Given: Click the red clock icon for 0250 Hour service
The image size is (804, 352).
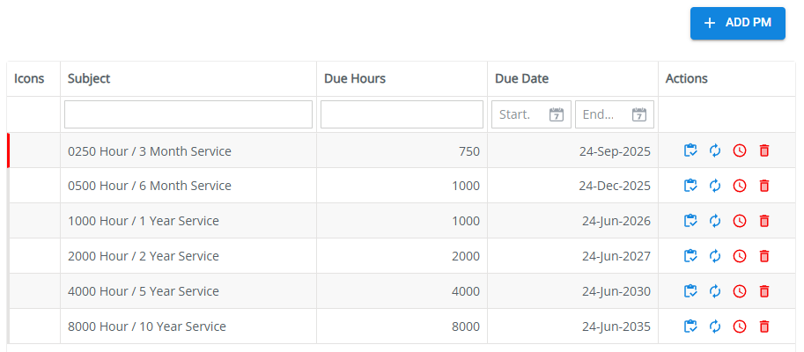Looking at the screenshot, I should 740,150.
